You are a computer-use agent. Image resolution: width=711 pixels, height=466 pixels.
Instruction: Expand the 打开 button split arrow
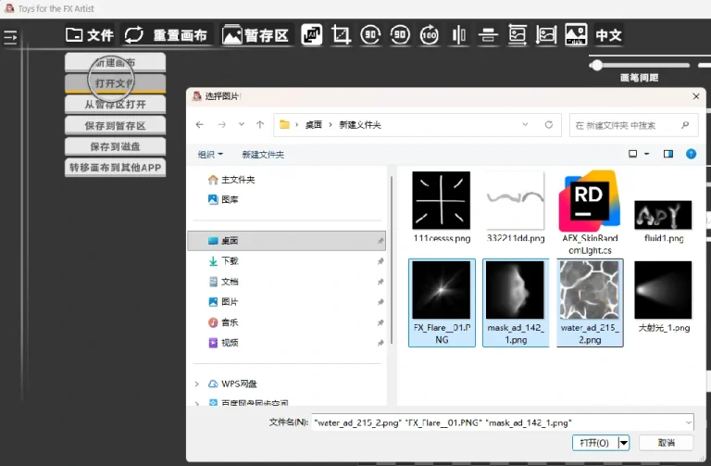tap(624, 443)
